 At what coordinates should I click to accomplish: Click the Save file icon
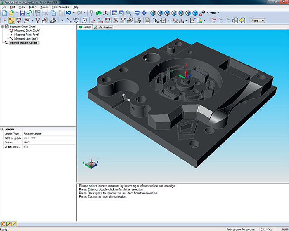[x=22, y=13]
